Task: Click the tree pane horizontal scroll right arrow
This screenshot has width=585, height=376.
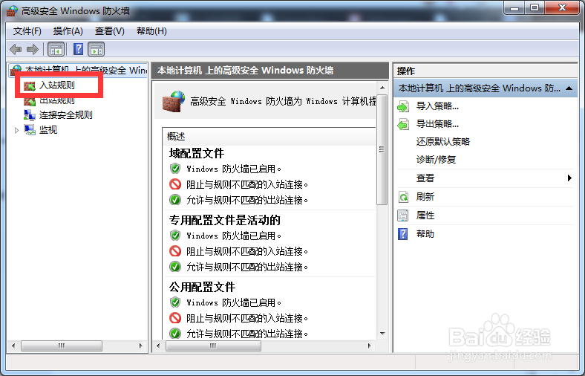Action: [x=140, y=346]
